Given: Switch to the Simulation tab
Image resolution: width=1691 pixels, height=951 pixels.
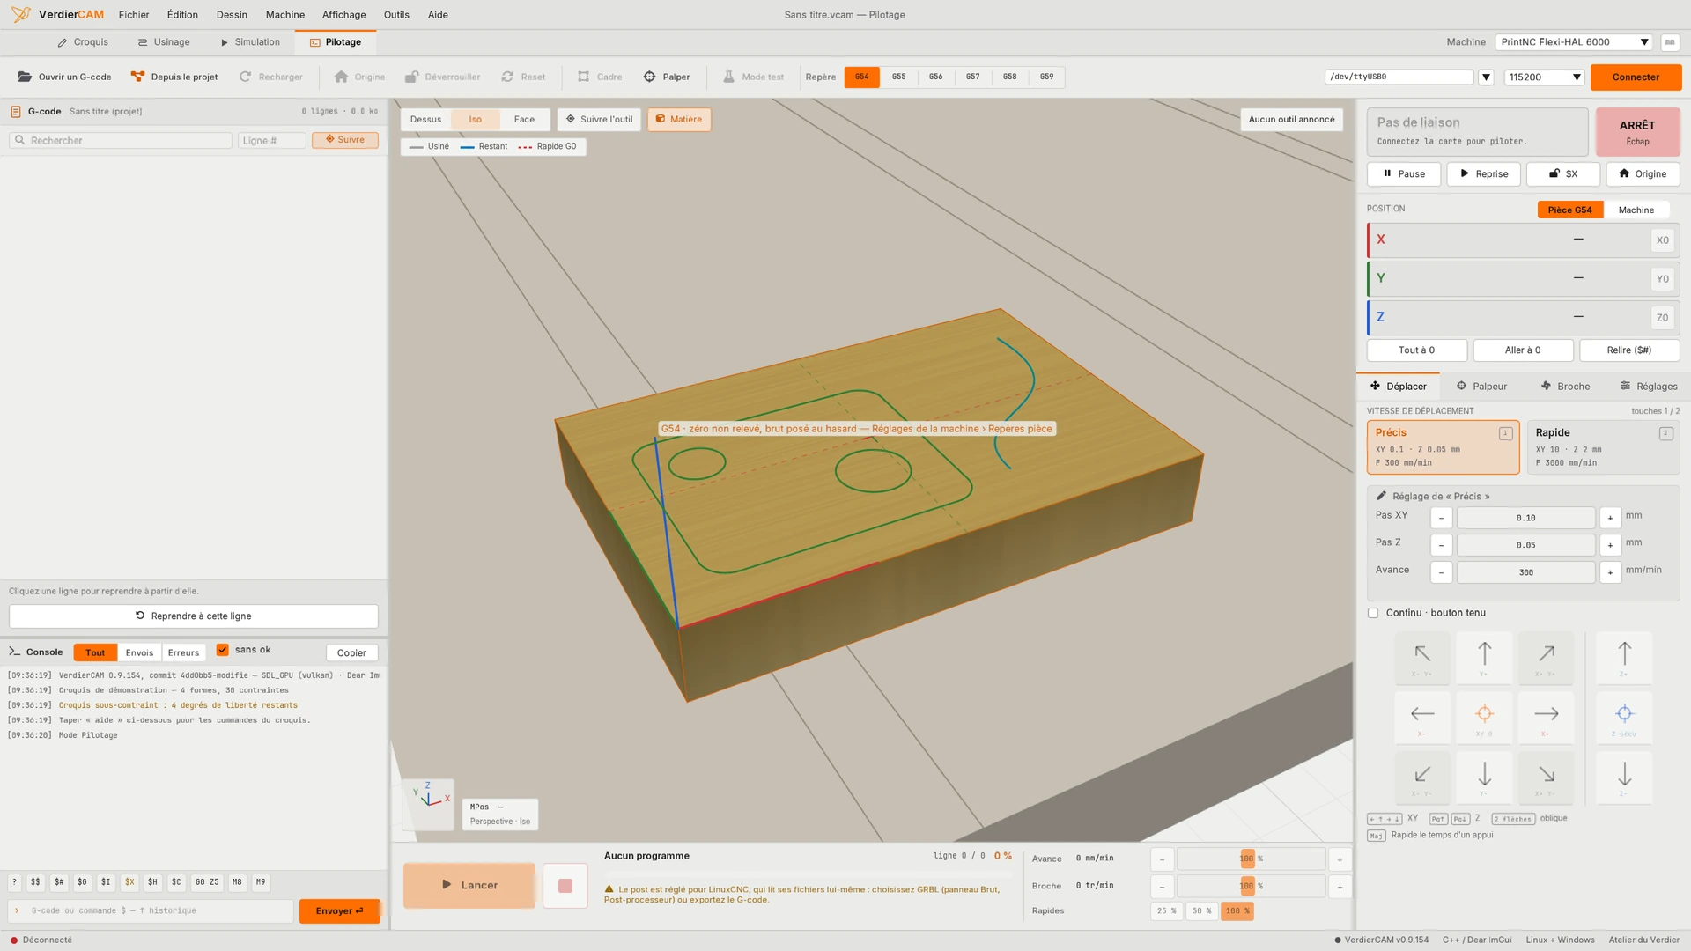Looking at the screenshot, I should pos(250,41).
